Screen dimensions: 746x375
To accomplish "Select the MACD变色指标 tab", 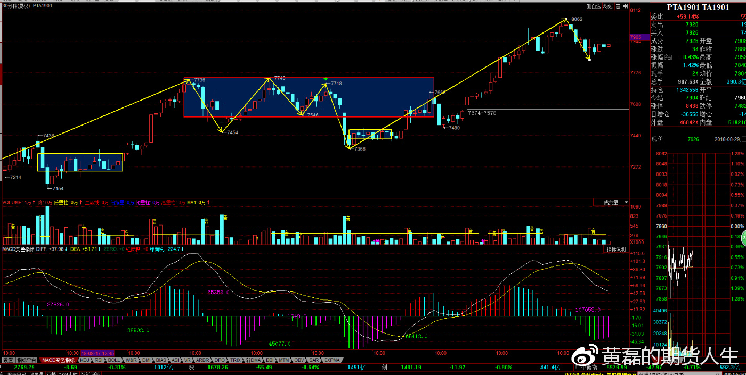I will pos(59,360).
